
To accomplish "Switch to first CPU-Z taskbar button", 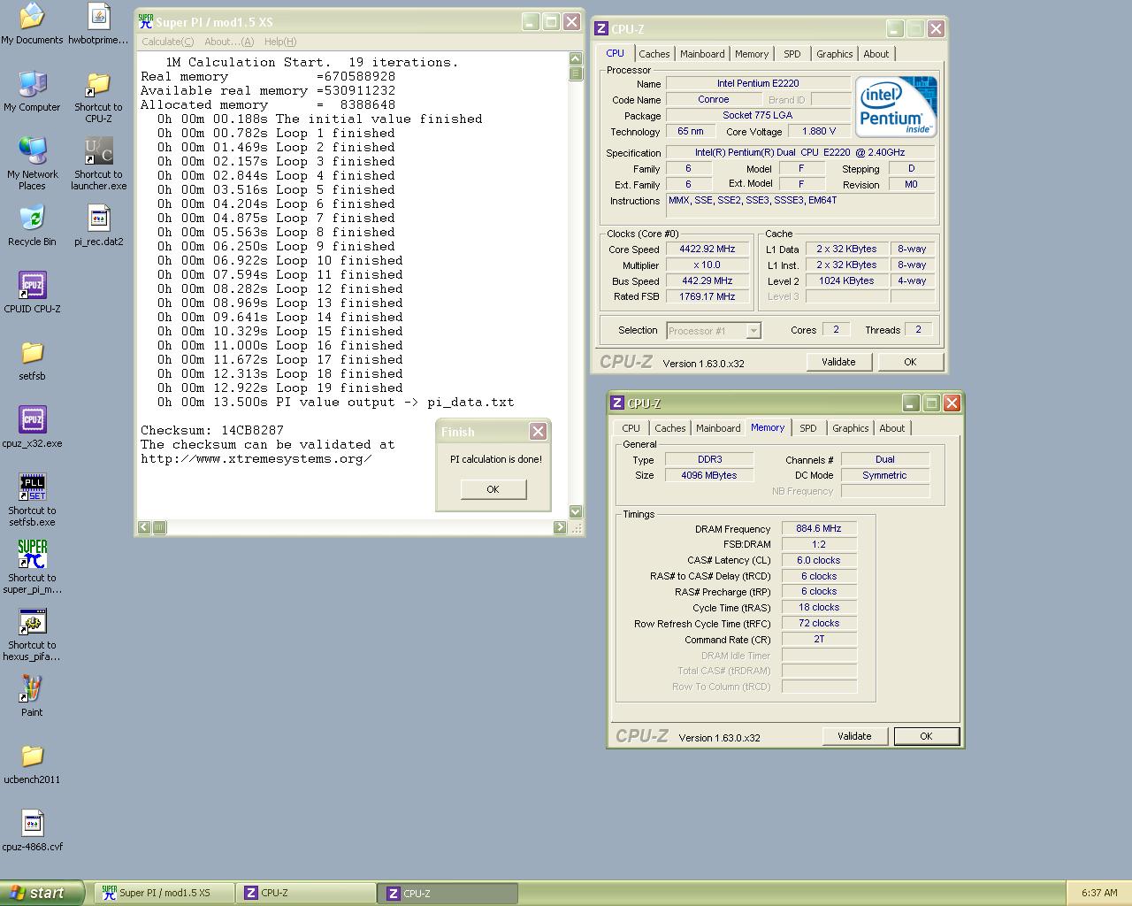I will point(305,894).
